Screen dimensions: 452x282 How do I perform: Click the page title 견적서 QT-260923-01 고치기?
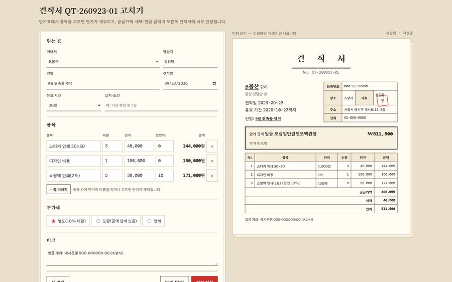pos(91,11)
